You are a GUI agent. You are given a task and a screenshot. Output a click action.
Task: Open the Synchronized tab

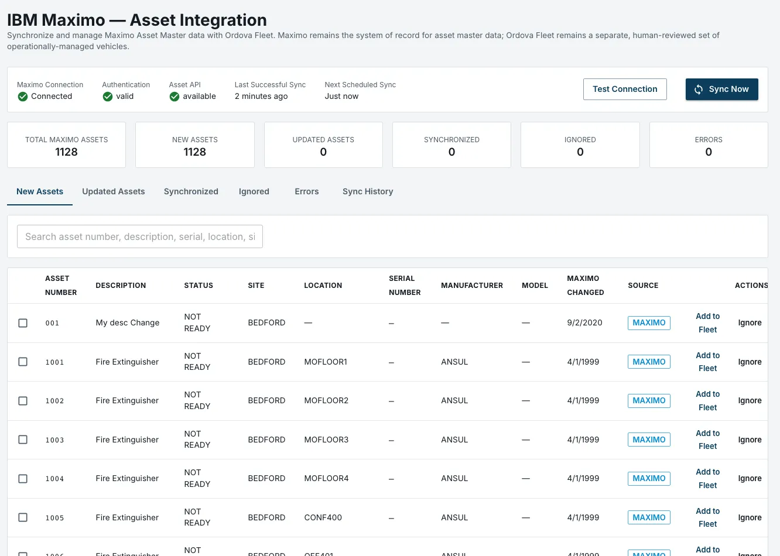[191, 191]
